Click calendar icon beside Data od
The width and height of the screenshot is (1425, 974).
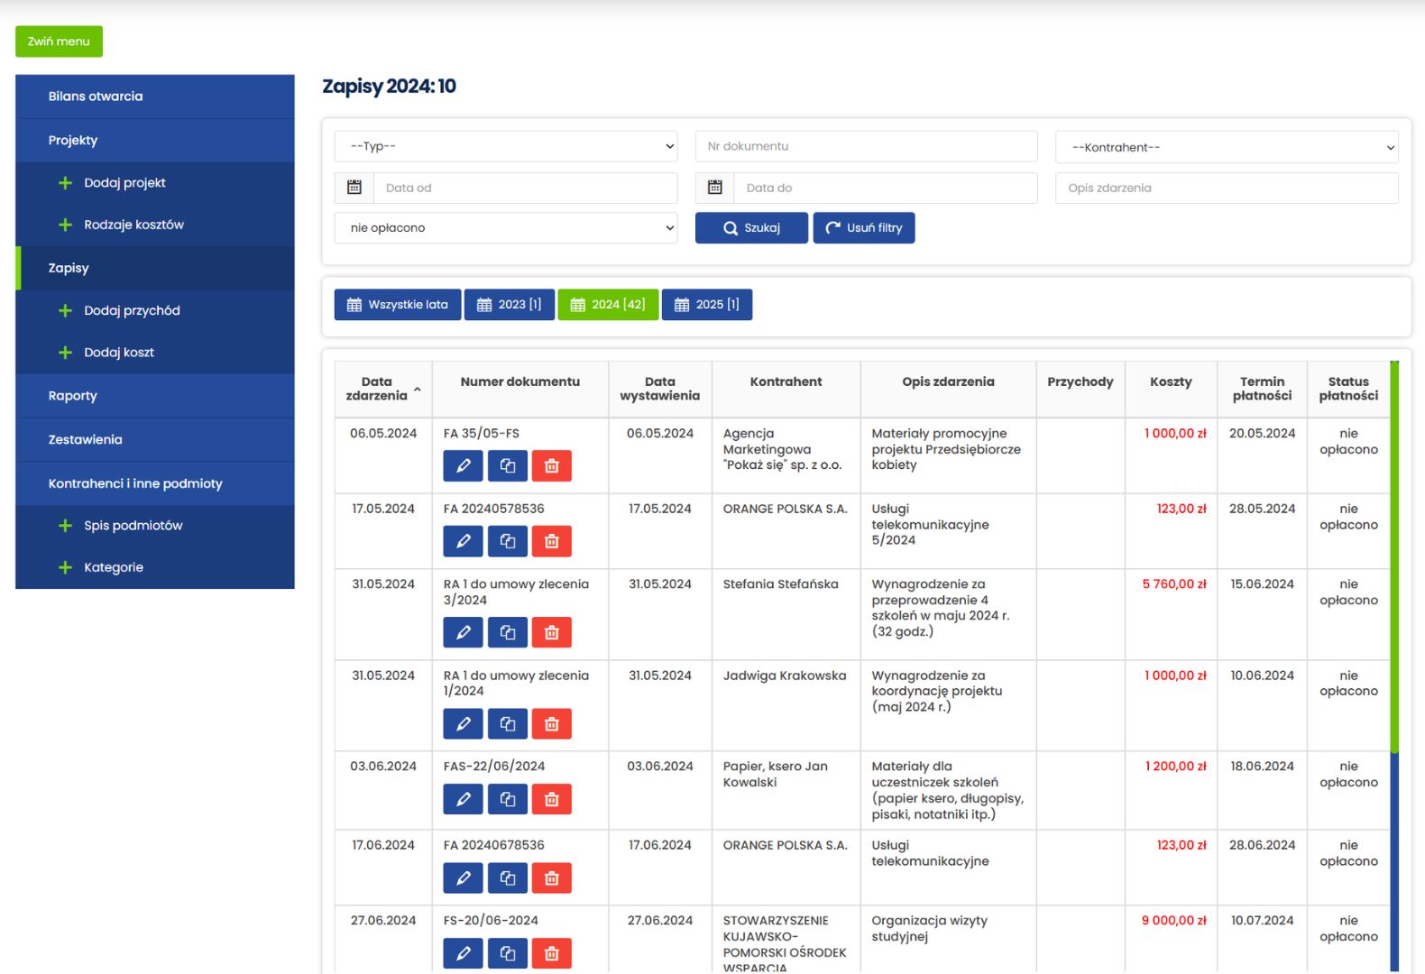(x=354, y=188)
